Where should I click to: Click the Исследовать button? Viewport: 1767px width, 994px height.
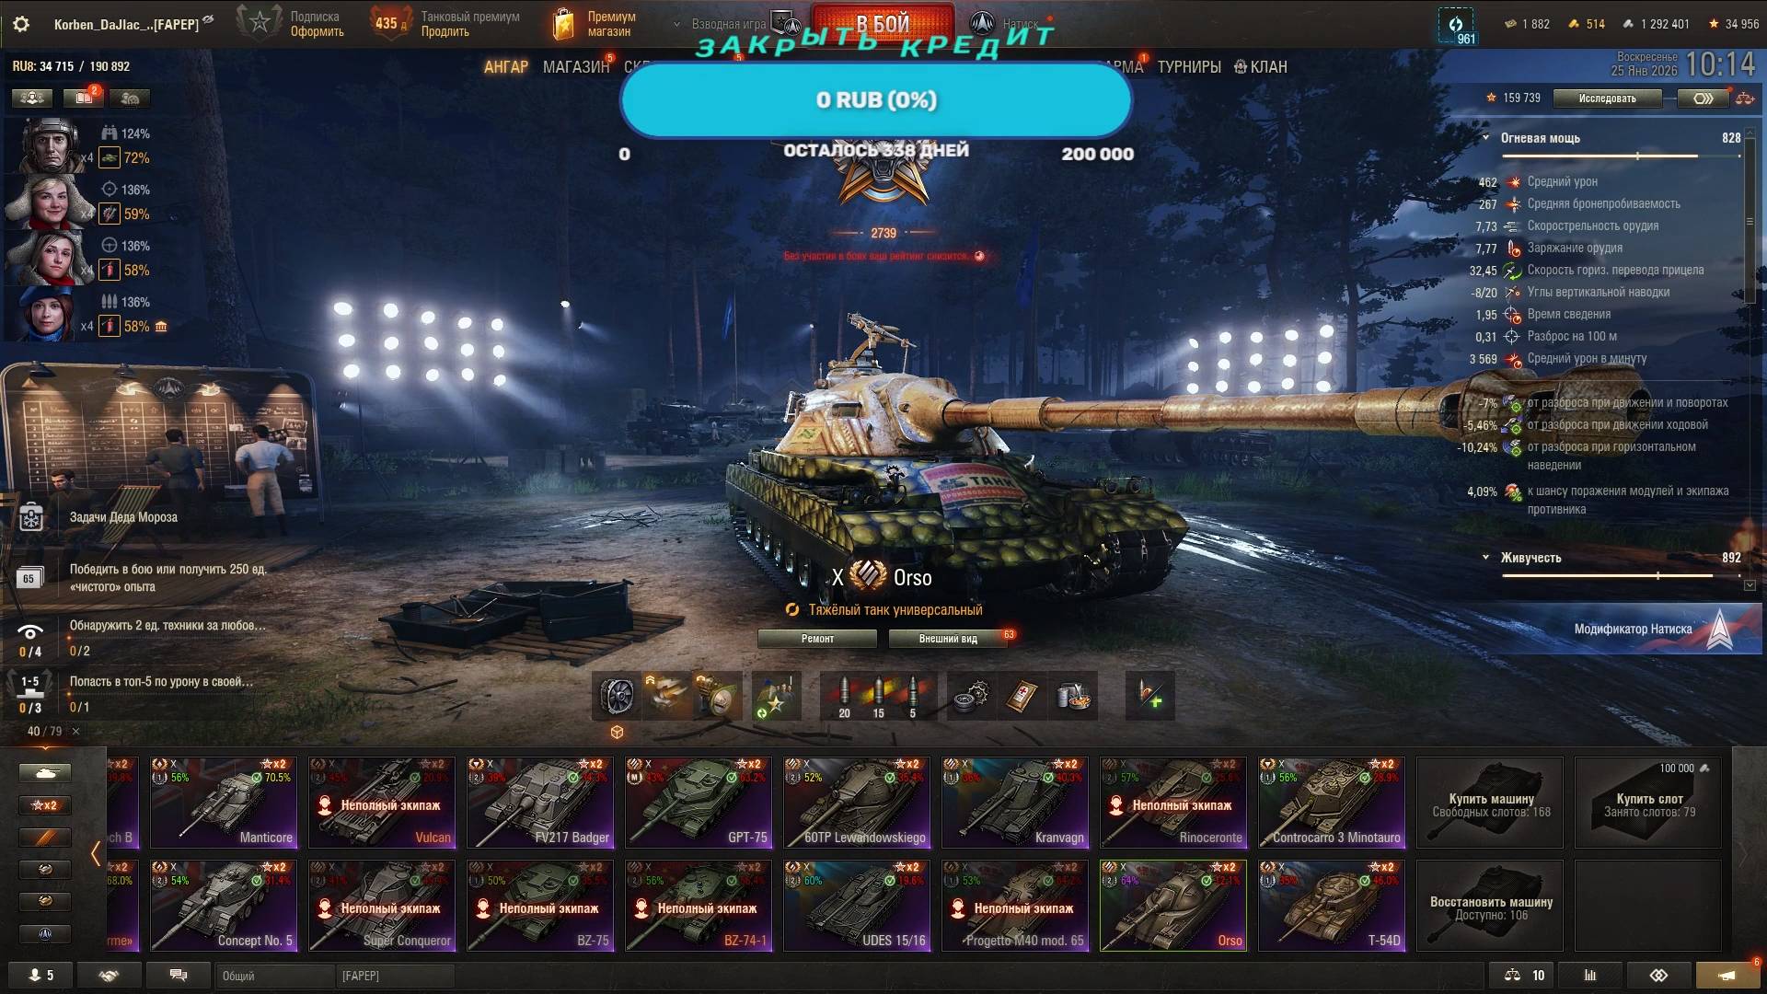[x=1608, y=98]
